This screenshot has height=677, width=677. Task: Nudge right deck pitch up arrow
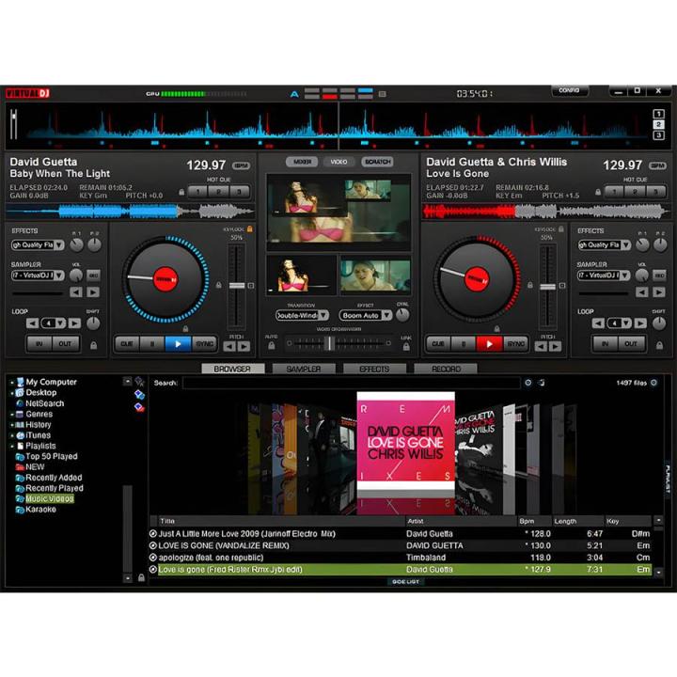pos(556,346)
